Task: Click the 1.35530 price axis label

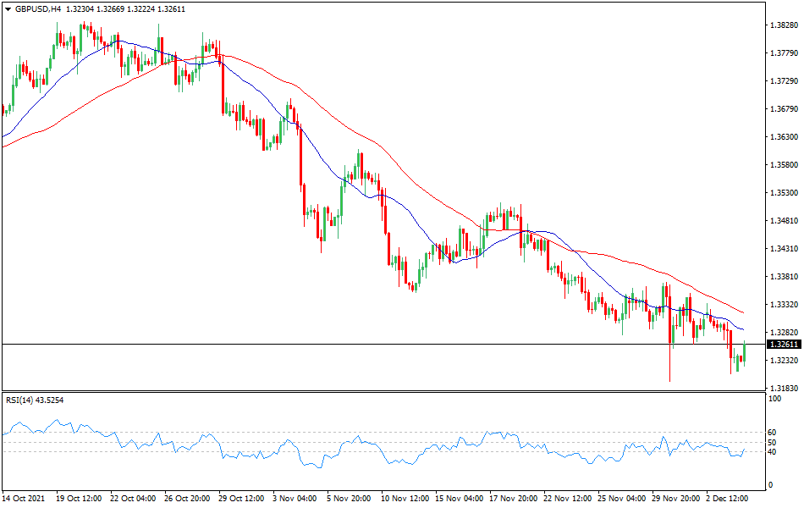Action: [784, 193]
